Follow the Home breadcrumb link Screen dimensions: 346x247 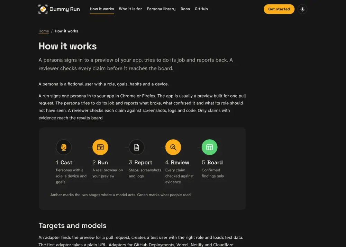(44, 31)
